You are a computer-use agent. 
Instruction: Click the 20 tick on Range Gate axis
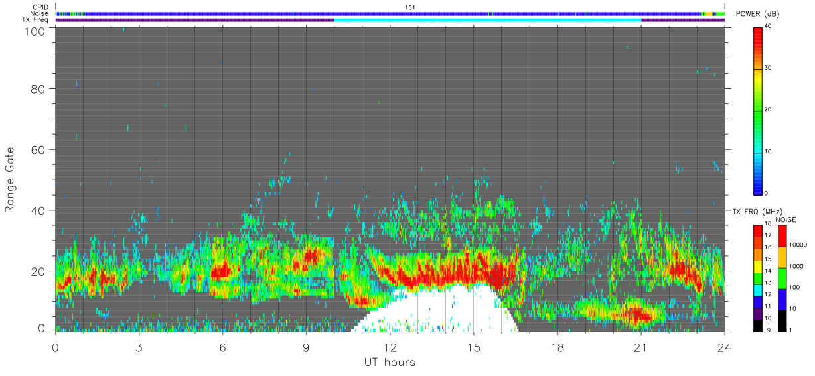pos(38,271)
